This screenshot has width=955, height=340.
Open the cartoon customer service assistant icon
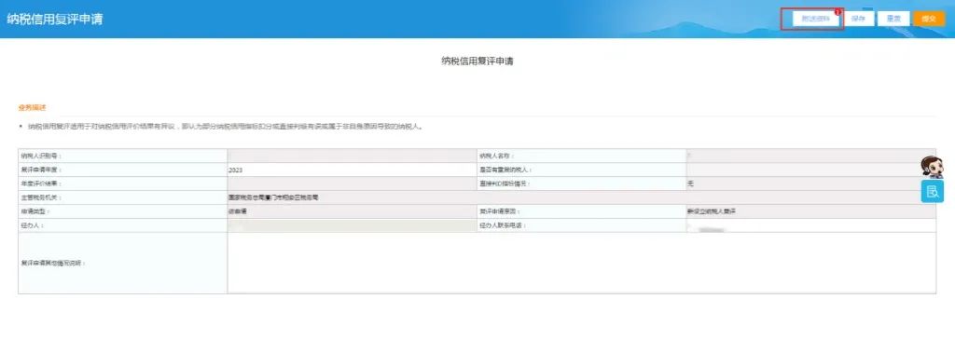pos(932,167)
